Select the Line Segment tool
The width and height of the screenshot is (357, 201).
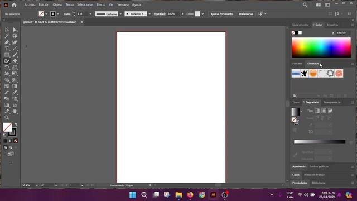(15, 49)
